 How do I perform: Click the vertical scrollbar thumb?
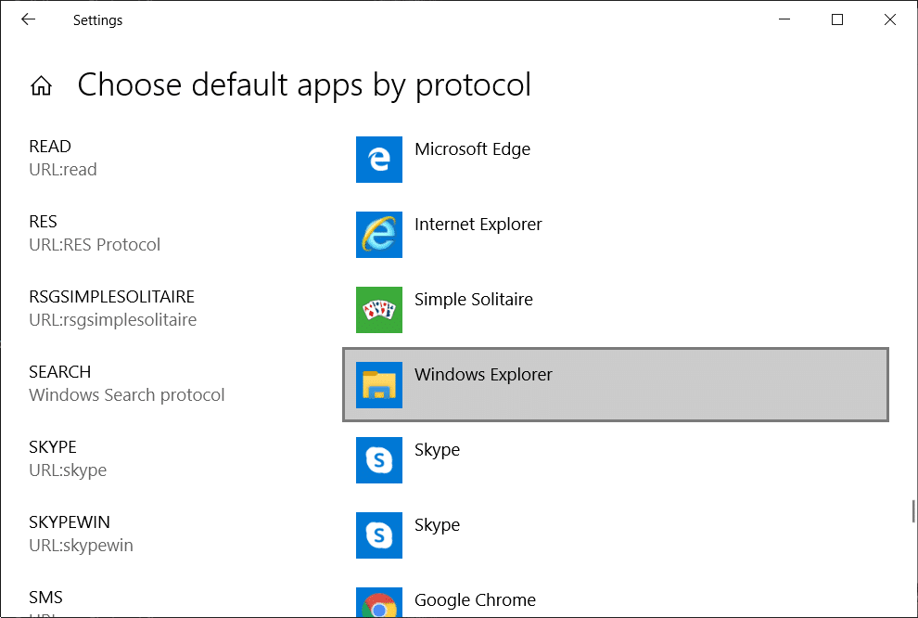[912, 510]
